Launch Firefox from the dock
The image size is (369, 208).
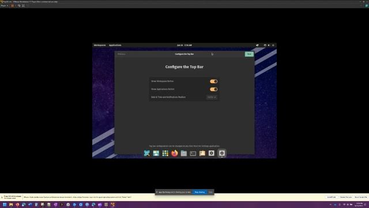click(x=174, y=153)
